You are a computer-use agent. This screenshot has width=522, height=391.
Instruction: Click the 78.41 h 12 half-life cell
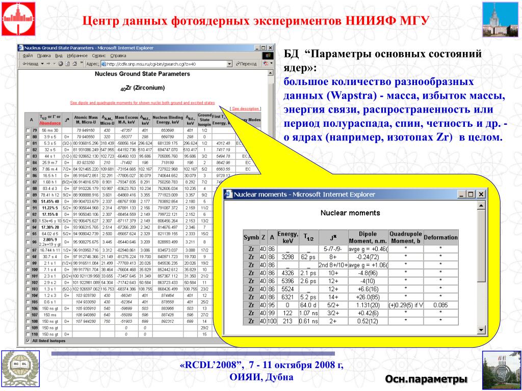[50, 195]
